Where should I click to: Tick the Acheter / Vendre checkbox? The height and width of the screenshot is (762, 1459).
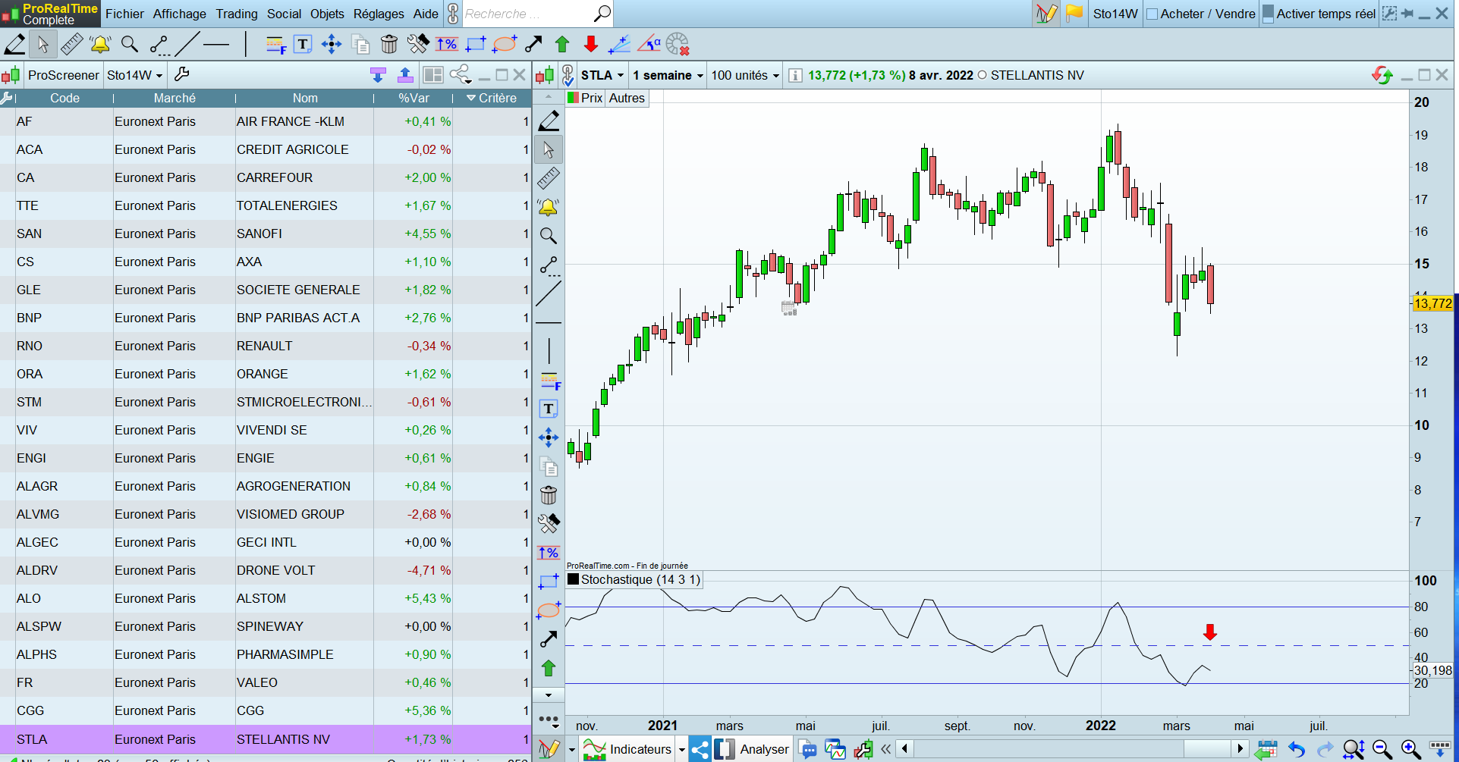click(x=1152, y=14)
